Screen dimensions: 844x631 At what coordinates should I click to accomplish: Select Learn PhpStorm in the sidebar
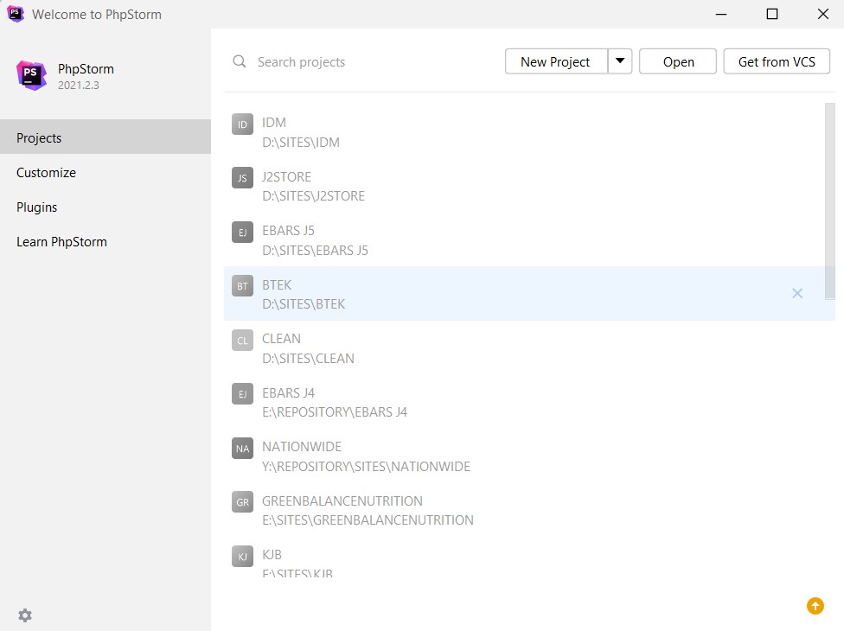(x=61, y=241)
